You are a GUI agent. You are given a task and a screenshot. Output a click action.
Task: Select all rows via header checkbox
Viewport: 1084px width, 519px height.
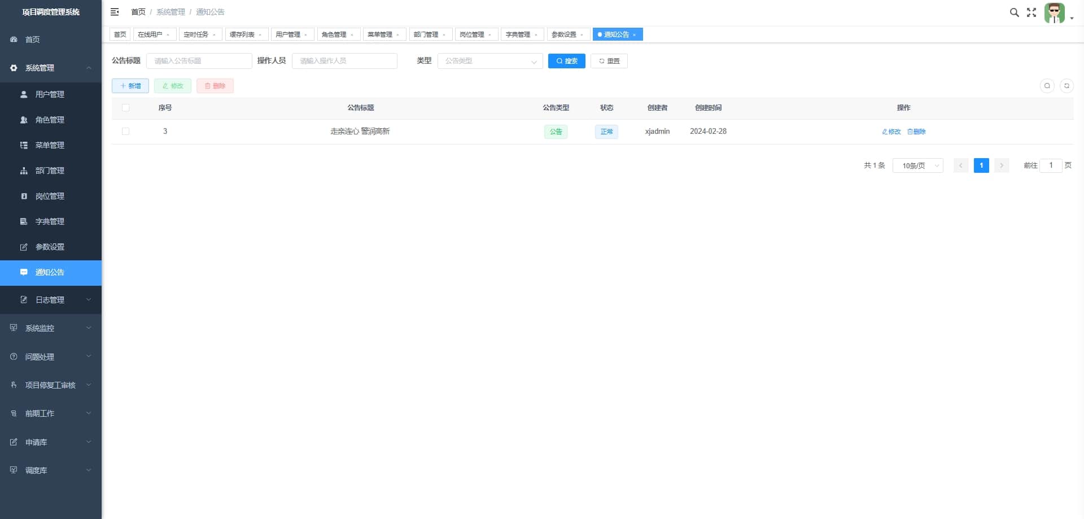coord(125,108)
